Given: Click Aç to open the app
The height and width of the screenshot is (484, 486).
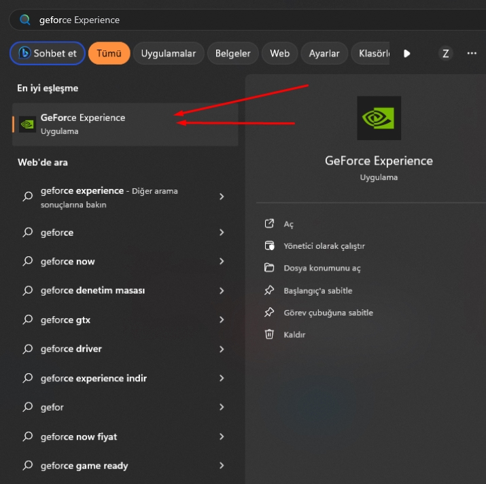Looking at the screenshot, I should coord(289,224).
